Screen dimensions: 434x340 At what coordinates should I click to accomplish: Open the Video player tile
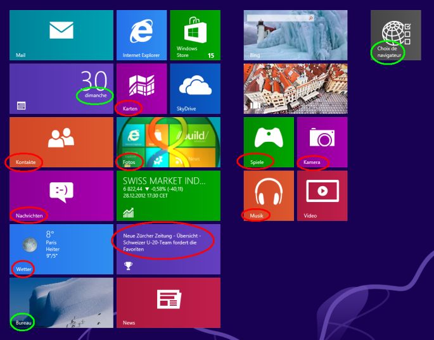point(322,196)
